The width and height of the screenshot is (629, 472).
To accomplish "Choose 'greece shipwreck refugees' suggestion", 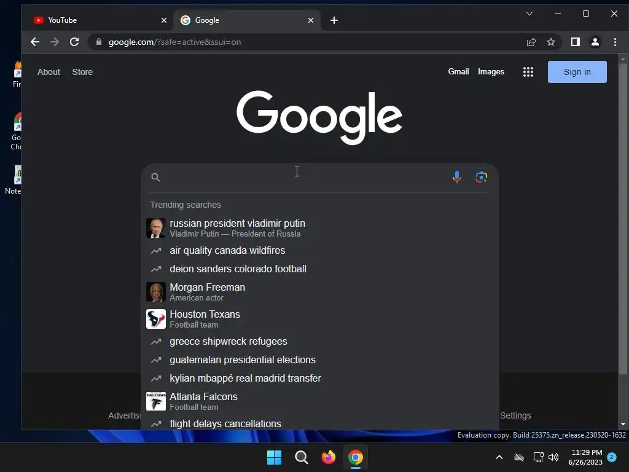I will tap(319, 342).
